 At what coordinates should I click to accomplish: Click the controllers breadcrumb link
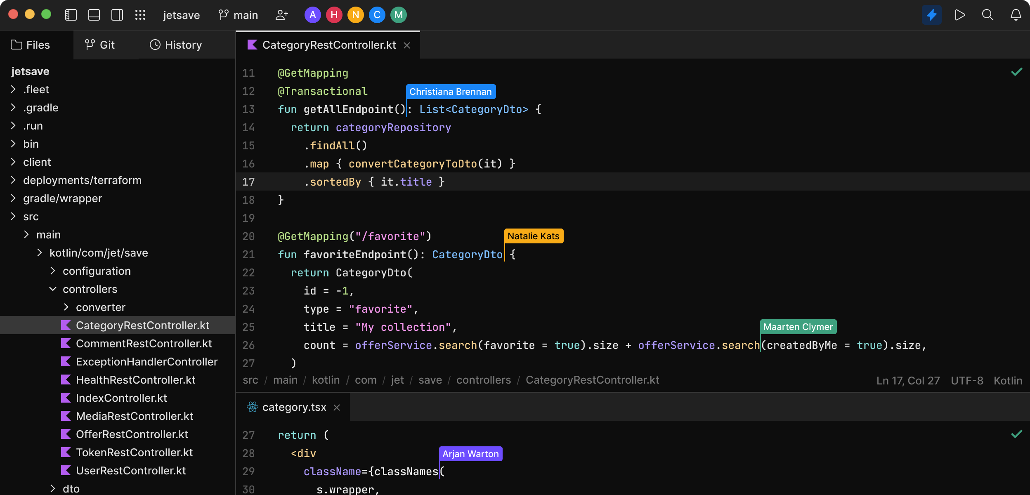pyautogui.click(x=483, y=380)
